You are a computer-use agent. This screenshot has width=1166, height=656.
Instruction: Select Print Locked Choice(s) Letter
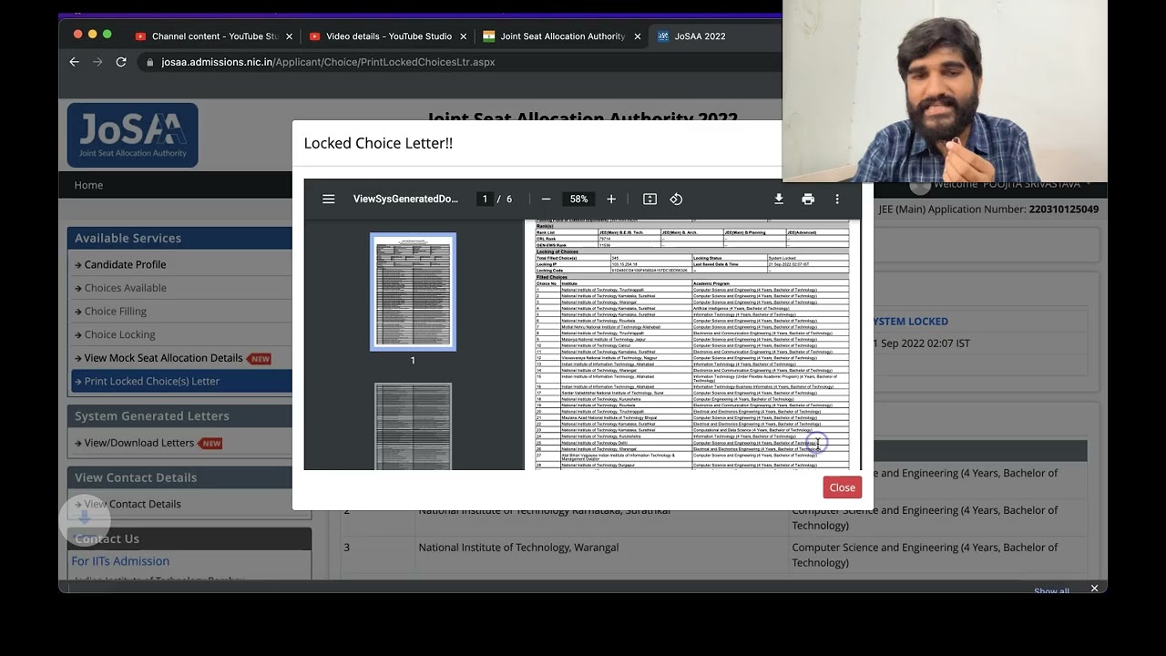181,381
